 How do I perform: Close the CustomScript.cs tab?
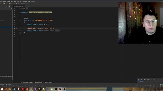coord(24,6)
